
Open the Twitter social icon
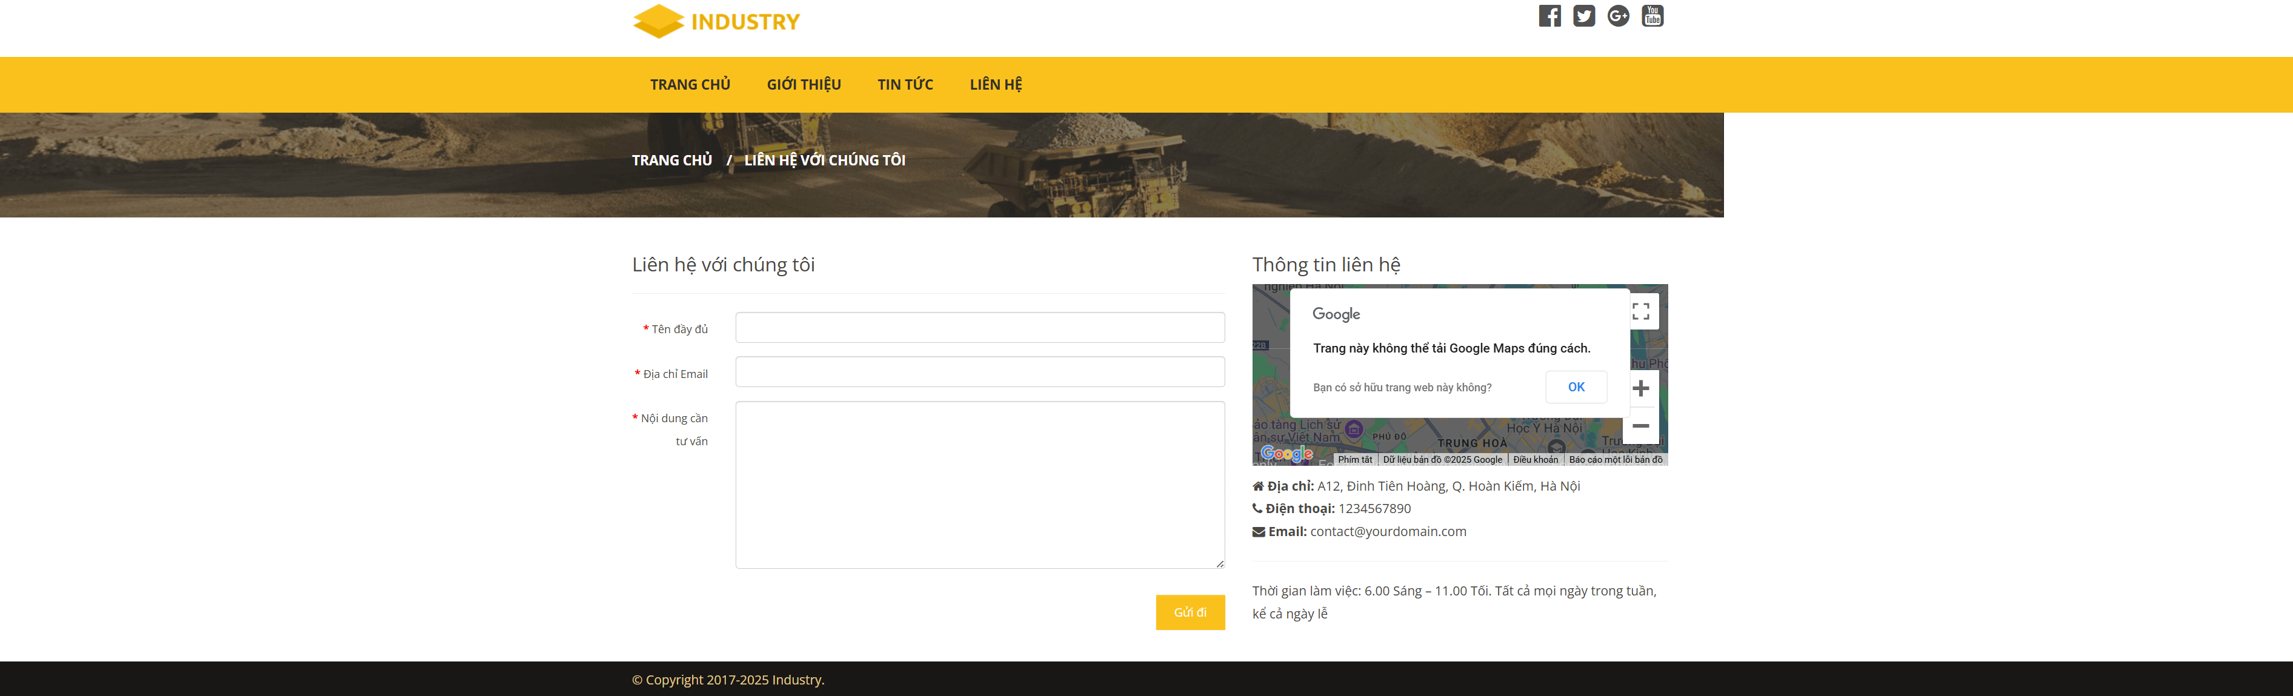1583,16
